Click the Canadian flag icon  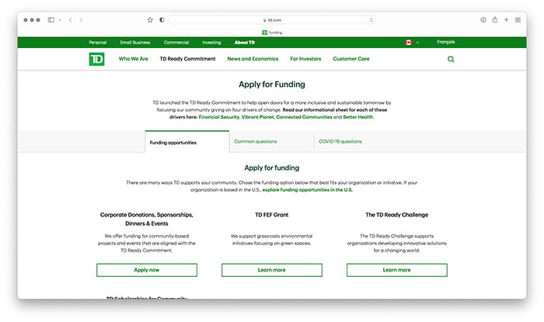tap(409, 43)
